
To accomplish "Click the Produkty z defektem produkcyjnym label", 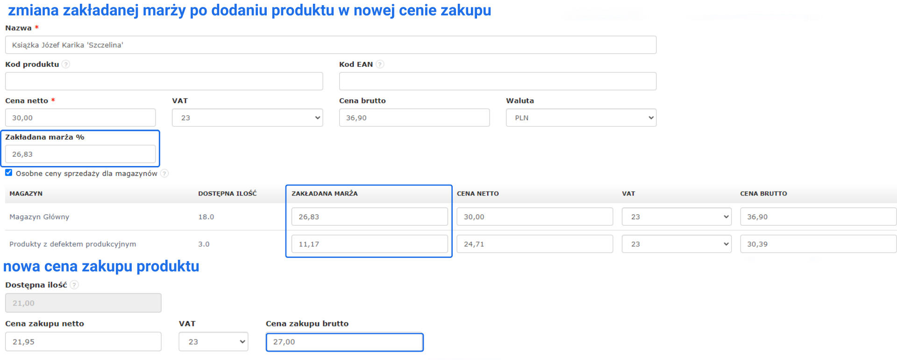I will click(73, 244).
